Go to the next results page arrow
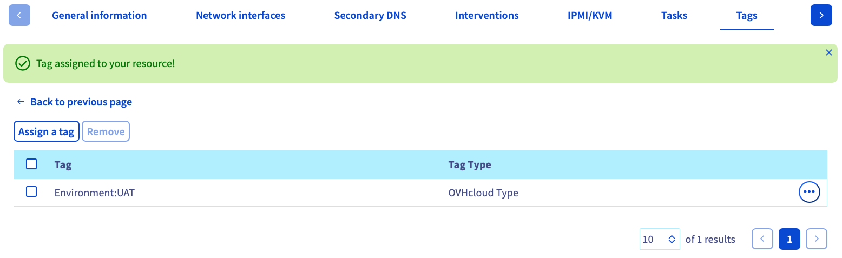842x258 pixels. click(817, 239)
